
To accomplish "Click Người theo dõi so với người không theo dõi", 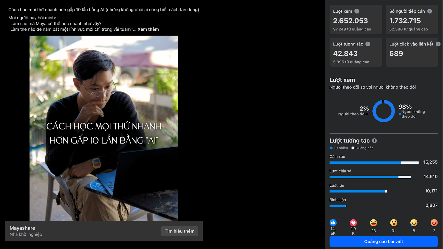I will [x=373, y=87].
